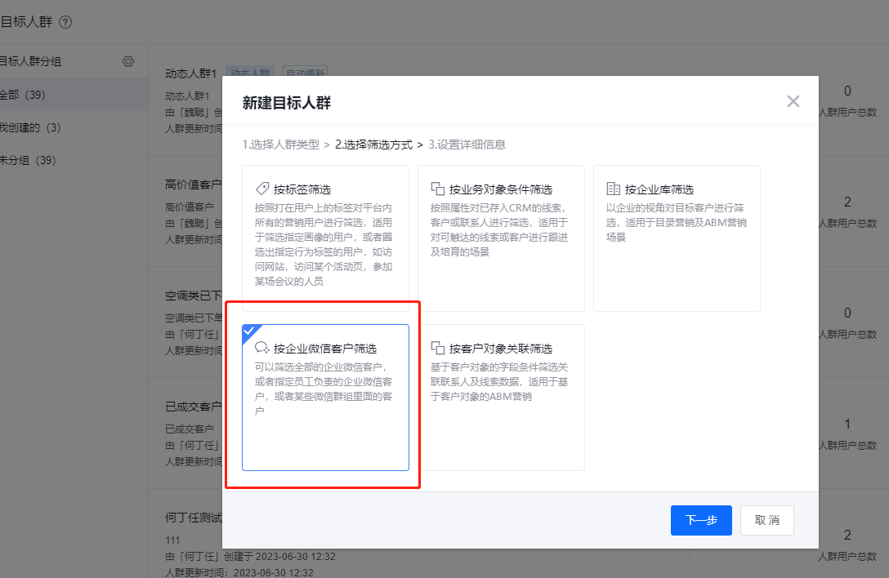Image resolution: width=889 pixels, height=578 pixels.
Task: Select the 未分组 (39) group
Action: click(x=74, y=160)
